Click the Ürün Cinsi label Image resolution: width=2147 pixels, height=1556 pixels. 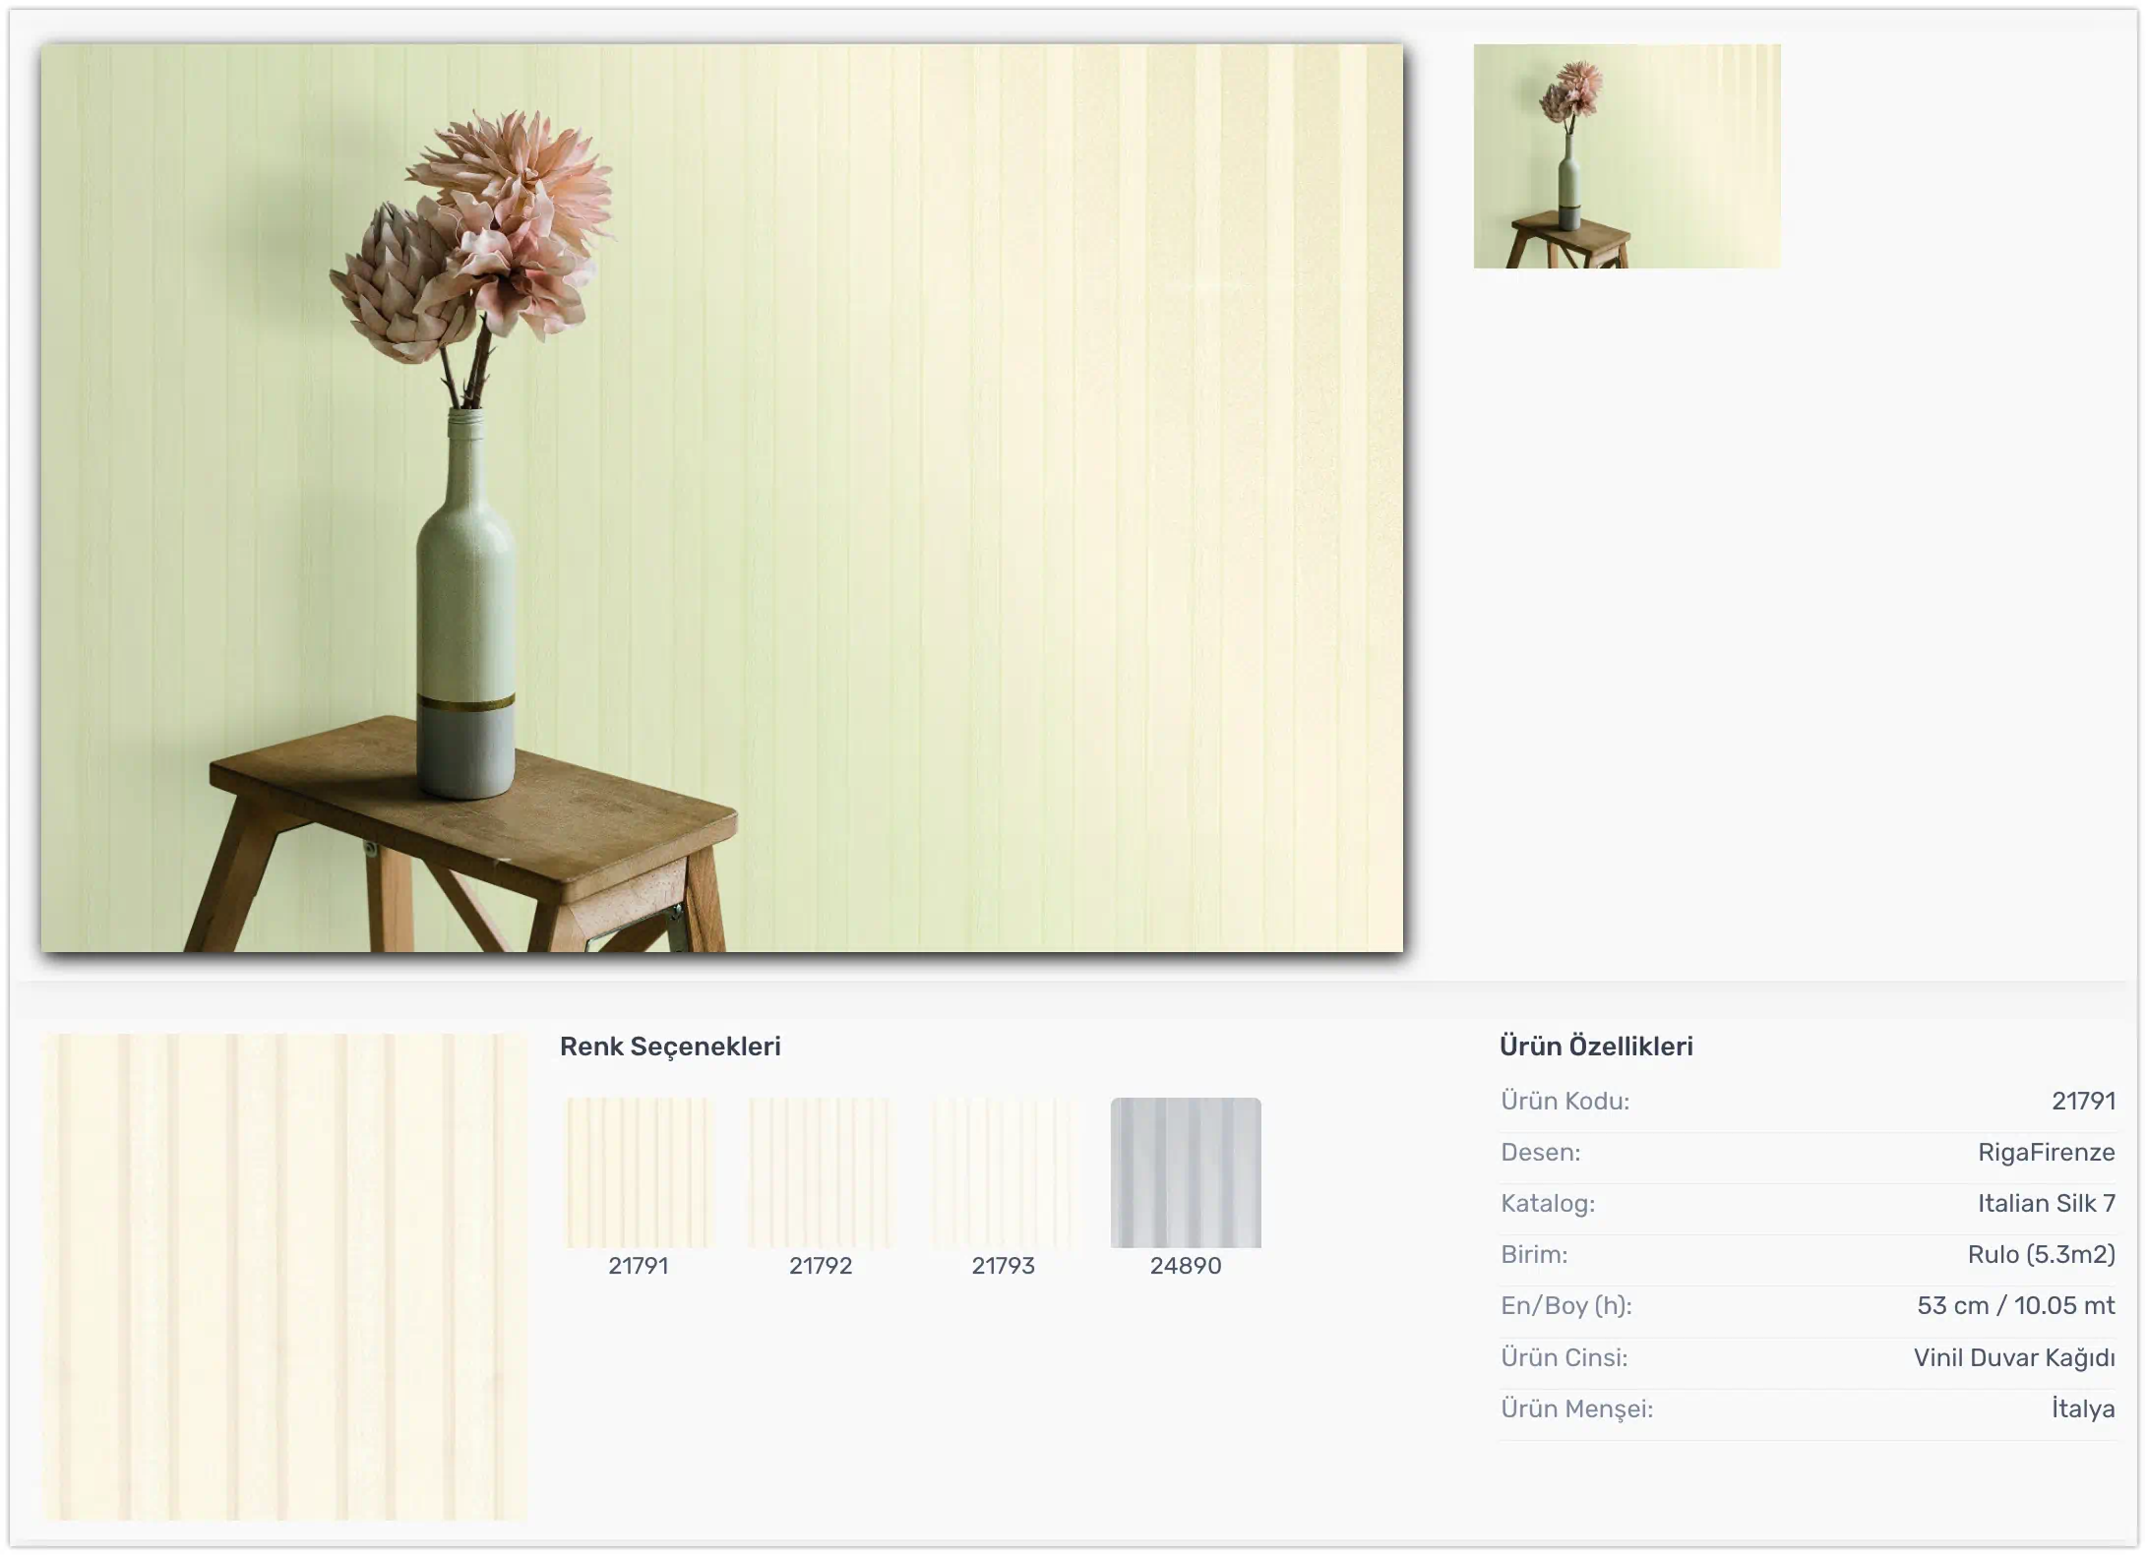(1564, 1358)
